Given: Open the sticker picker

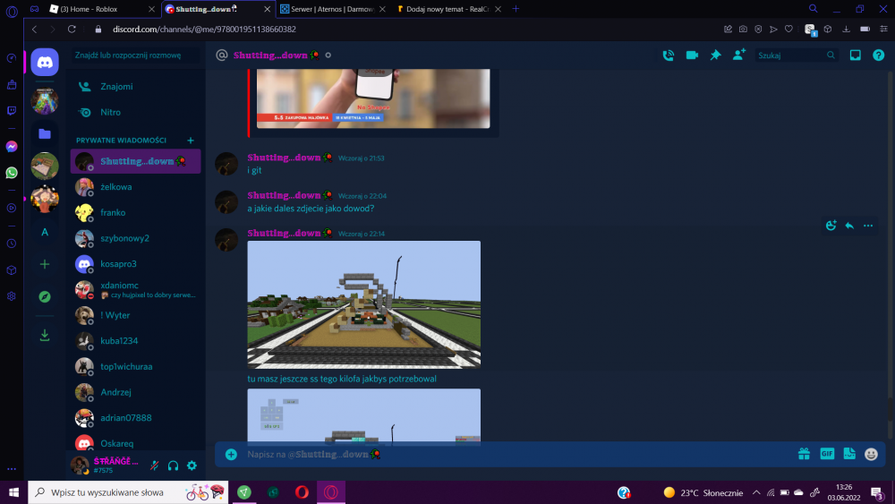Looking at the screenshot, I should (849, 454).
